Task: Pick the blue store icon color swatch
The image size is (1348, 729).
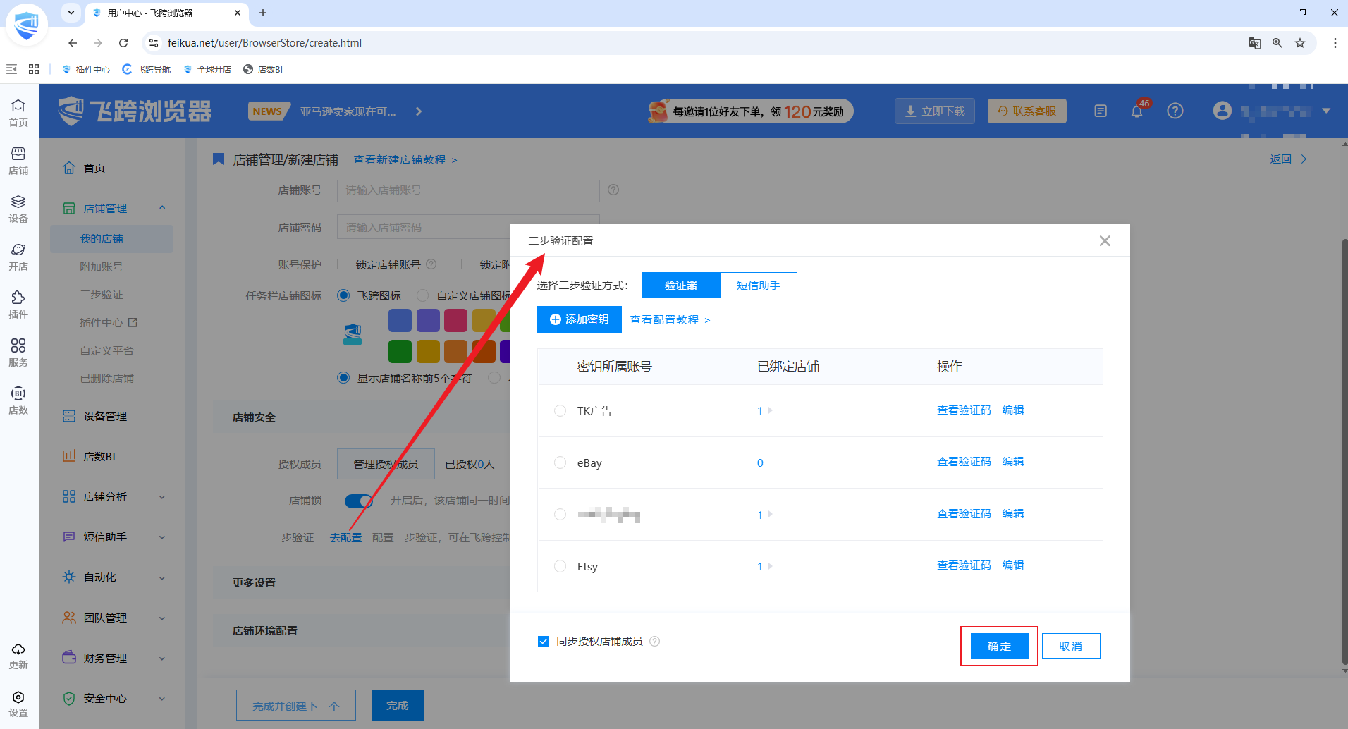Action: pyautogui.click(x=400, y=321)
